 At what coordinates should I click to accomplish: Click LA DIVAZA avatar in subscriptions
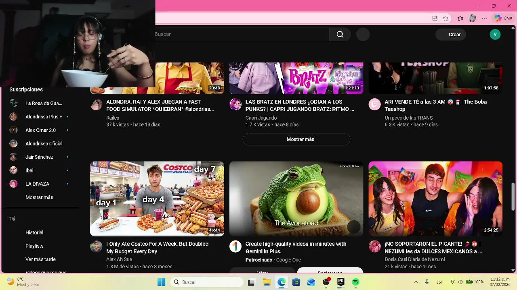tap(13, 184)
